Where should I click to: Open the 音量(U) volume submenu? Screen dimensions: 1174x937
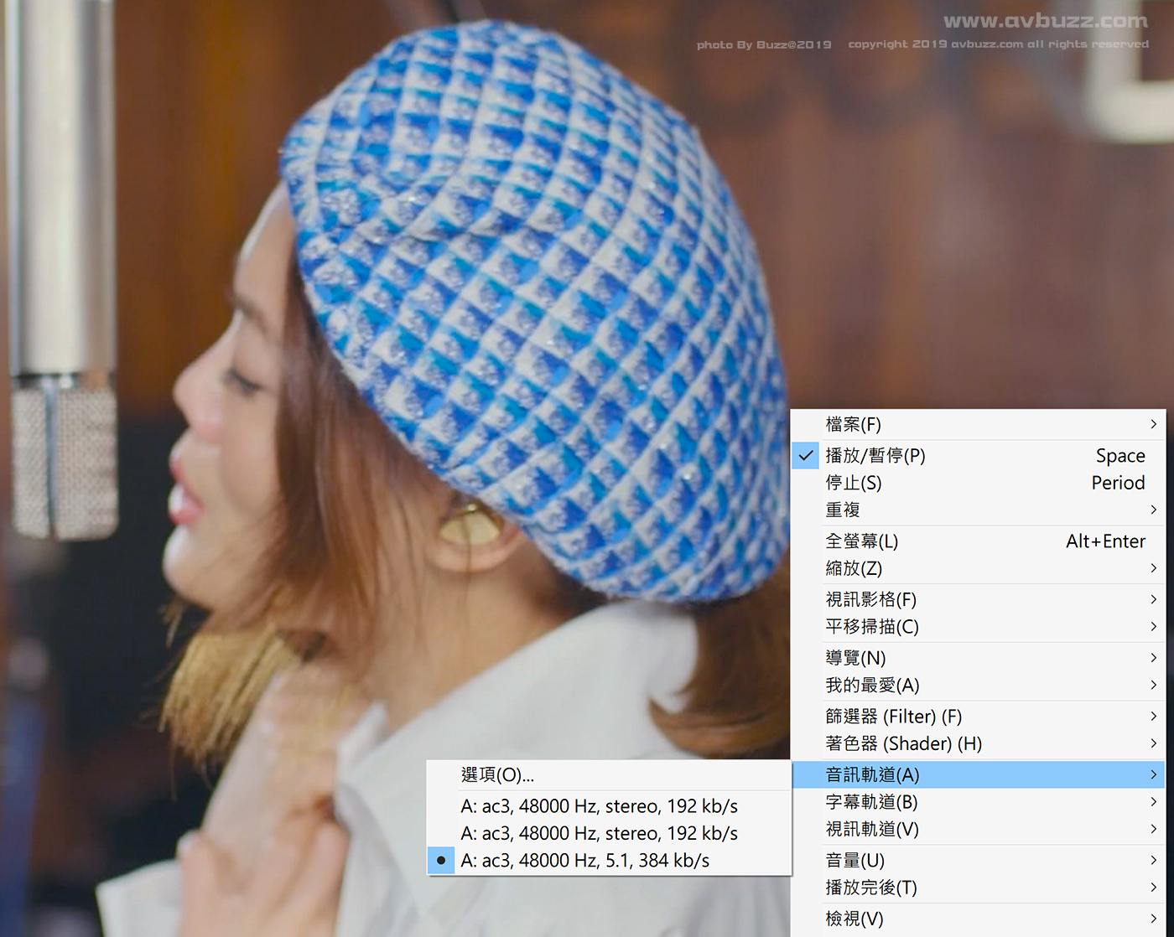pos(855,861)
